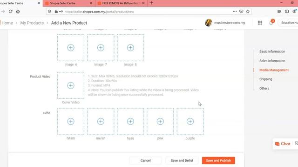This screenshot has height=167, width=298.
Task: Click muslimstore.com.my account name
Action: 230,23
